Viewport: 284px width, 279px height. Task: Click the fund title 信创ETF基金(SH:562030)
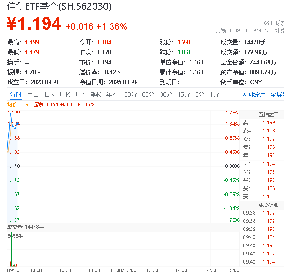point(59,6)
